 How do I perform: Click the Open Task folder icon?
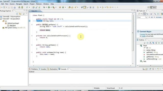click(72, 7)
